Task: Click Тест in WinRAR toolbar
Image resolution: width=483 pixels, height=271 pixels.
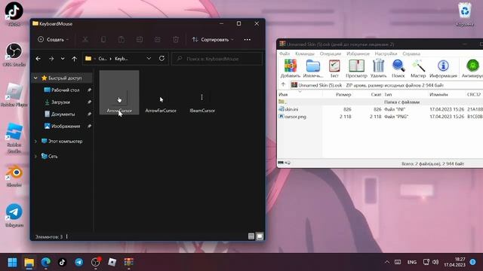Action: coord(334,69)
